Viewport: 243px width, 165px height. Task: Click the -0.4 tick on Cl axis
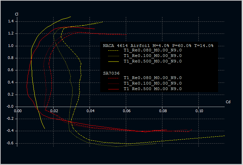10,131
